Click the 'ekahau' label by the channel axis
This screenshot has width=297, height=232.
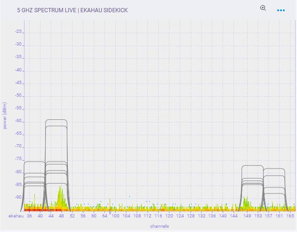tap(16, 216)
